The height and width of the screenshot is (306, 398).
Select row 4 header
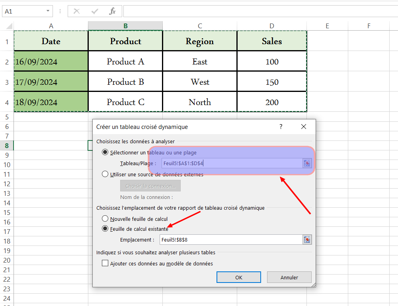(7, 102)
